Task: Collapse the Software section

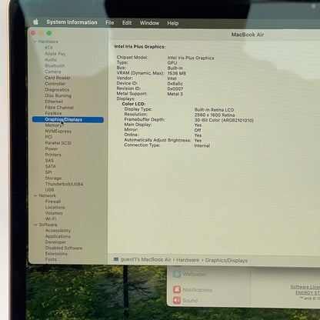Action: [35, 225]
